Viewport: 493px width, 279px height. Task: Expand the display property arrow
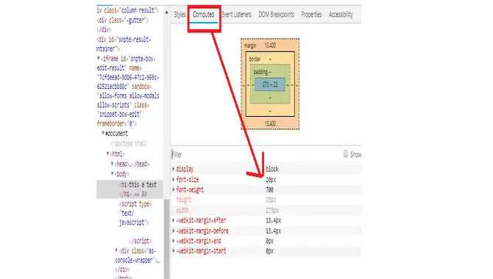[x=173, y=169]
